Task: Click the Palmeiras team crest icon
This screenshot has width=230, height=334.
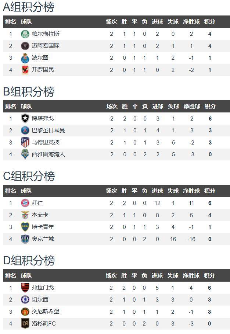Action: click(25, 34)
